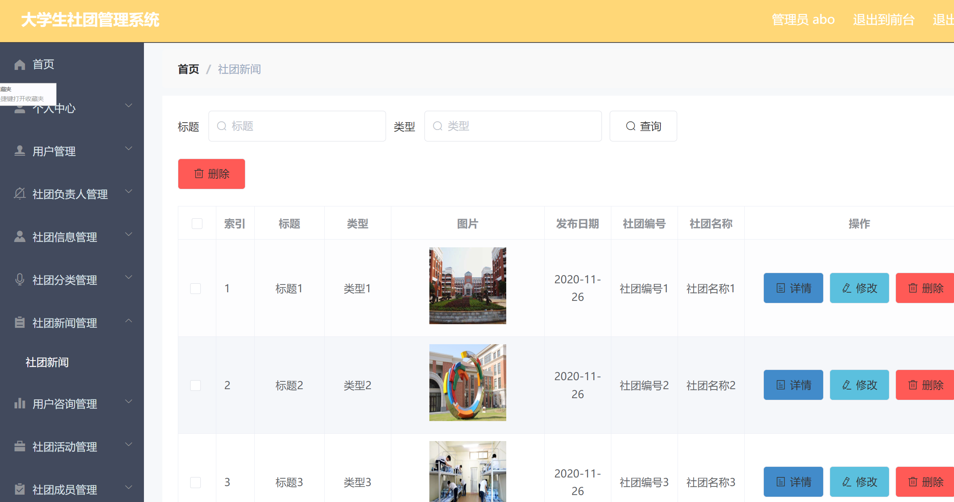Click the 查询 search button

coord(643,126)
